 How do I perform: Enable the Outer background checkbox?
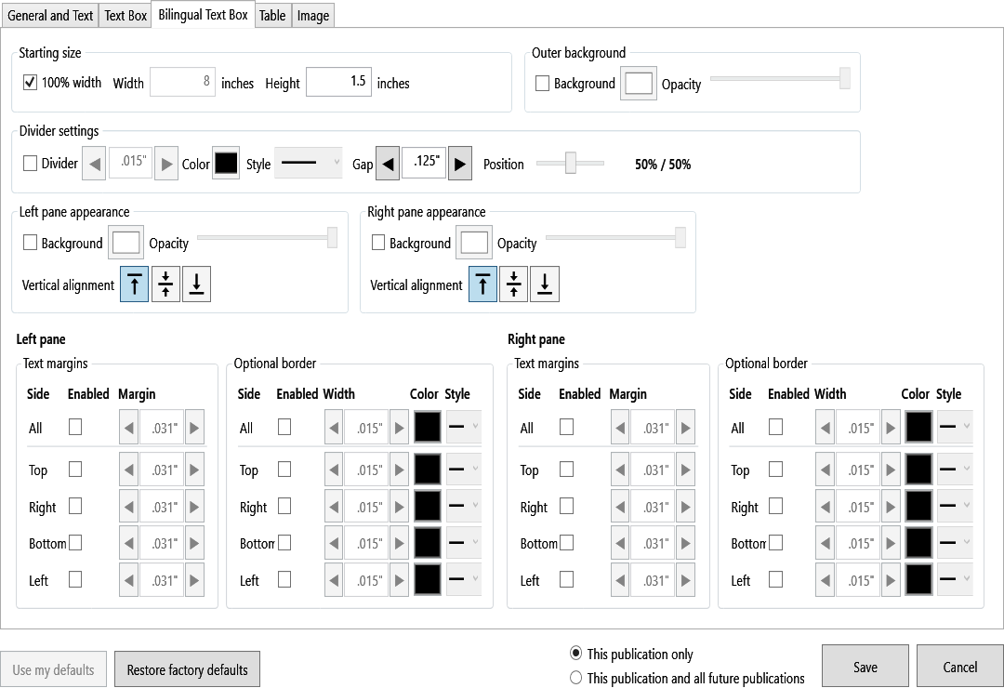pos(542,84)
